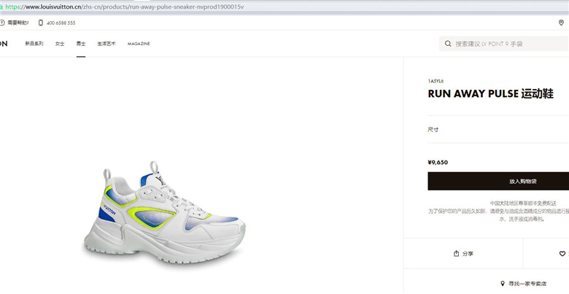Screen dimensions: 569x294
Task: Click the search magnifier icon
Action: [x=448, y=44]
